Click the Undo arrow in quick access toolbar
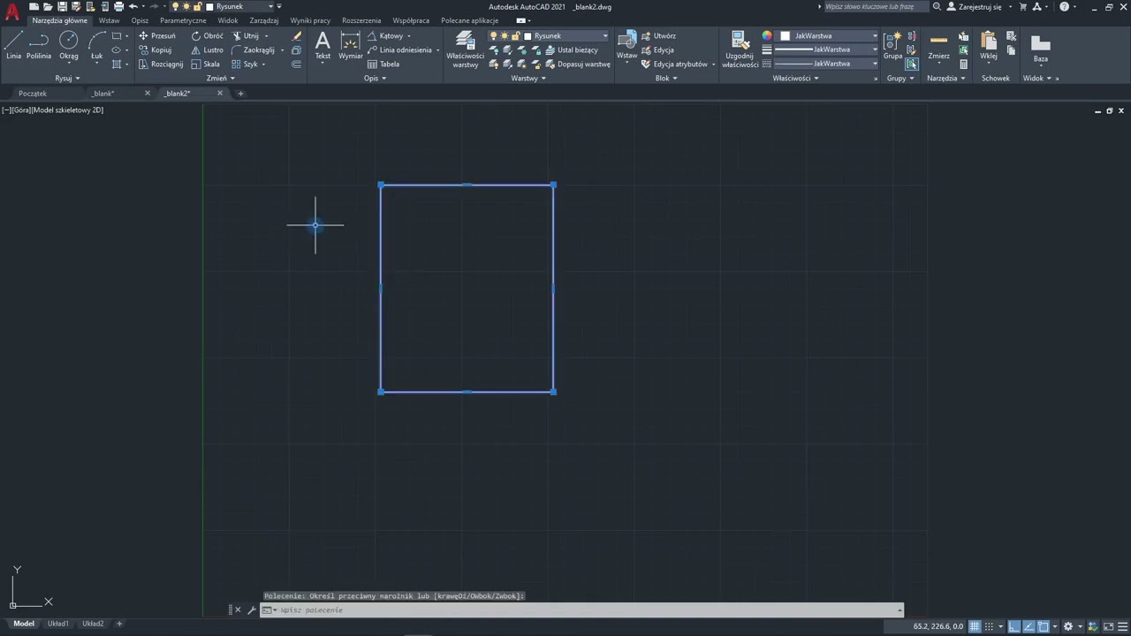 click(x=133, y=7)
